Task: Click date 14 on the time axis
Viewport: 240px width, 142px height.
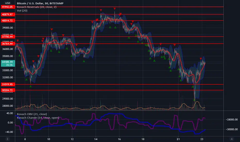Action: pyautogui.click(x=96, y=139)
